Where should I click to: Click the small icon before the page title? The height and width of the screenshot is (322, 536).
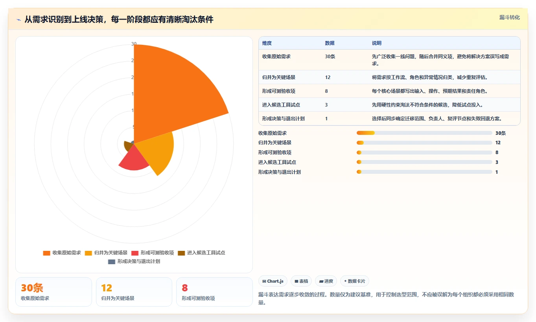pyautogui.click(x=19, y=19)
